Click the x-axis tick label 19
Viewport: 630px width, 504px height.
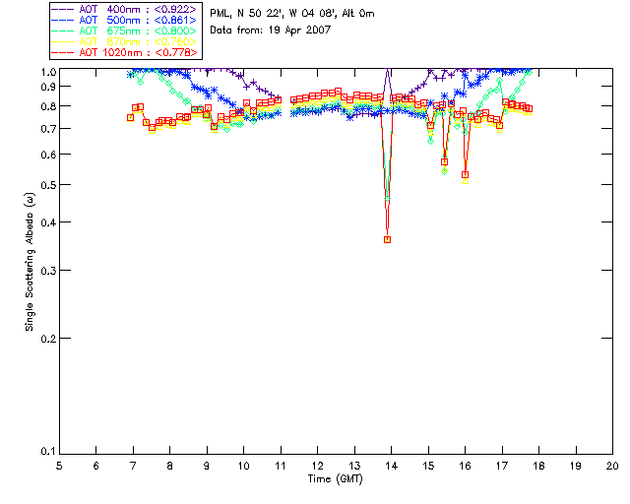[x=576, y=466]
